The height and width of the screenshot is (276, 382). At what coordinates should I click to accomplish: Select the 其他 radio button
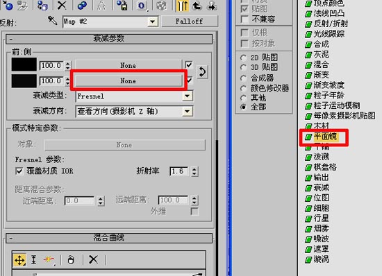pyautogui.click(x=243, y=98)
